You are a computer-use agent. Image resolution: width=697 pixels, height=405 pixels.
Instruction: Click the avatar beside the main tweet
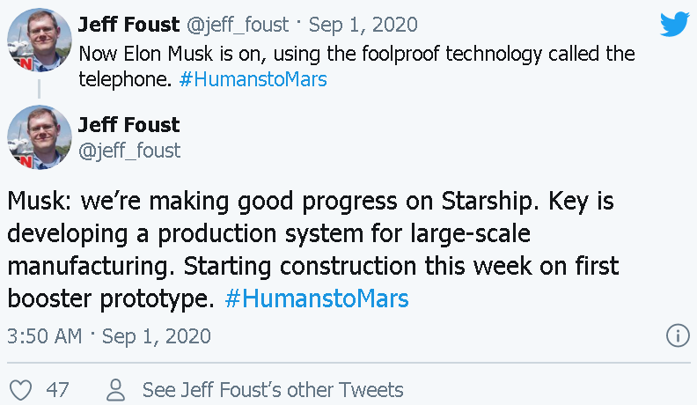tap(39, 137)
